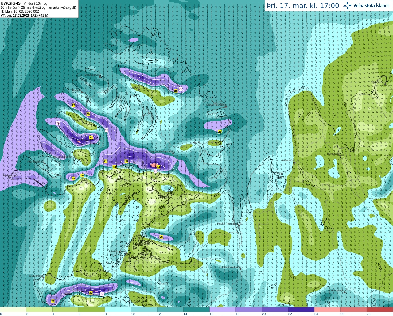The width and height of the screenshot is (393, 316).
Task: Click the 12–14 m/s teal legend swatch
Action: [x=170, y=310]
